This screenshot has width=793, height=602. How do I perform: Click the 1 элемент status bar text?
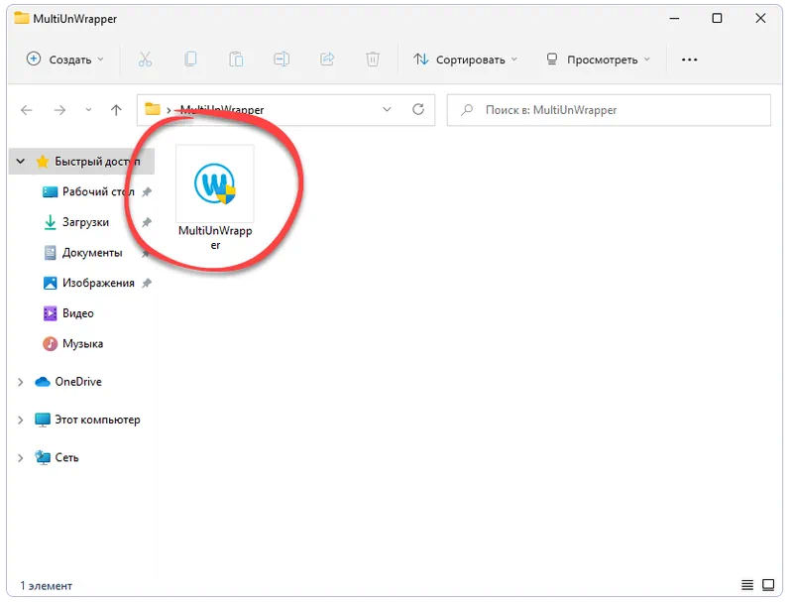[46, 586]
